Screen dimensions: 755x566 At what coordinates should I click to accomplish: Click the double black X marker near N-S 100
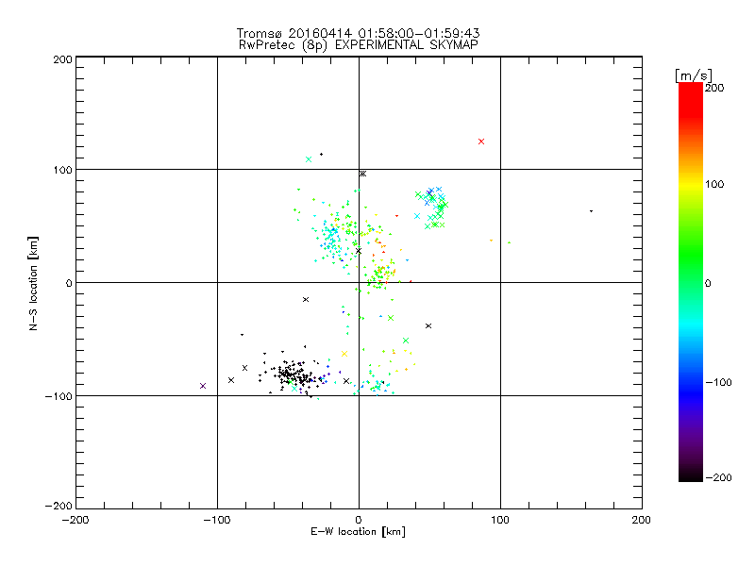[362, 174]
